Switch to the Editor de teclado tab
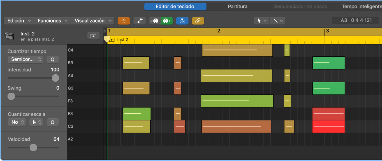 (175, 6)
